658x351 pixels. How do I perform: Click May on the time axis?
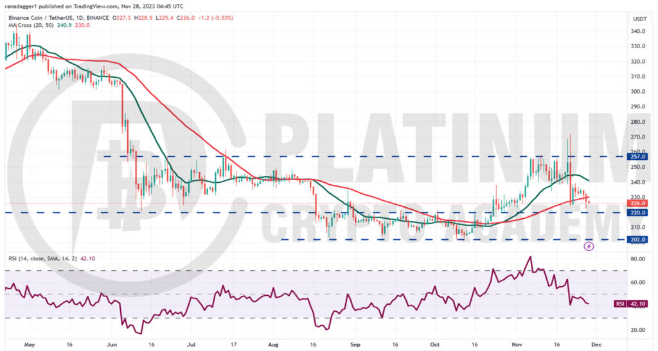click(x=29, y=345)
